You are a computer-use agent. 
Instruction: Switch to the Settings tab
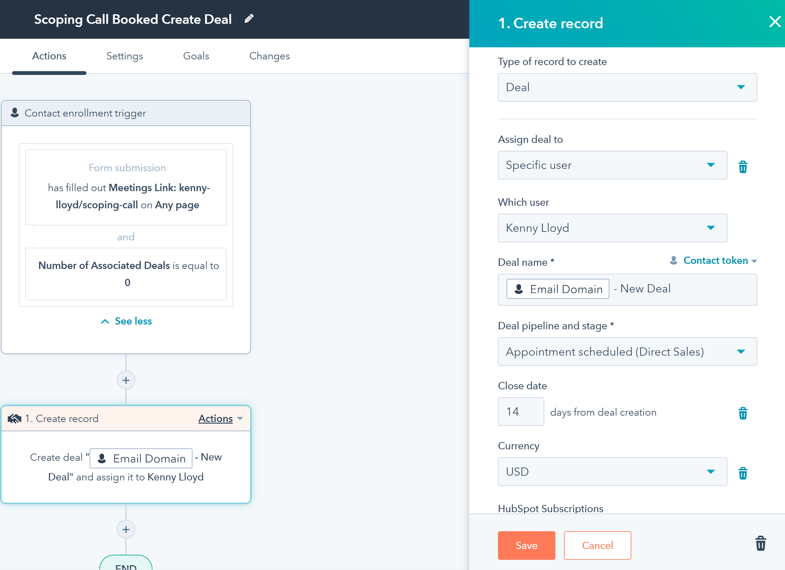124,56
